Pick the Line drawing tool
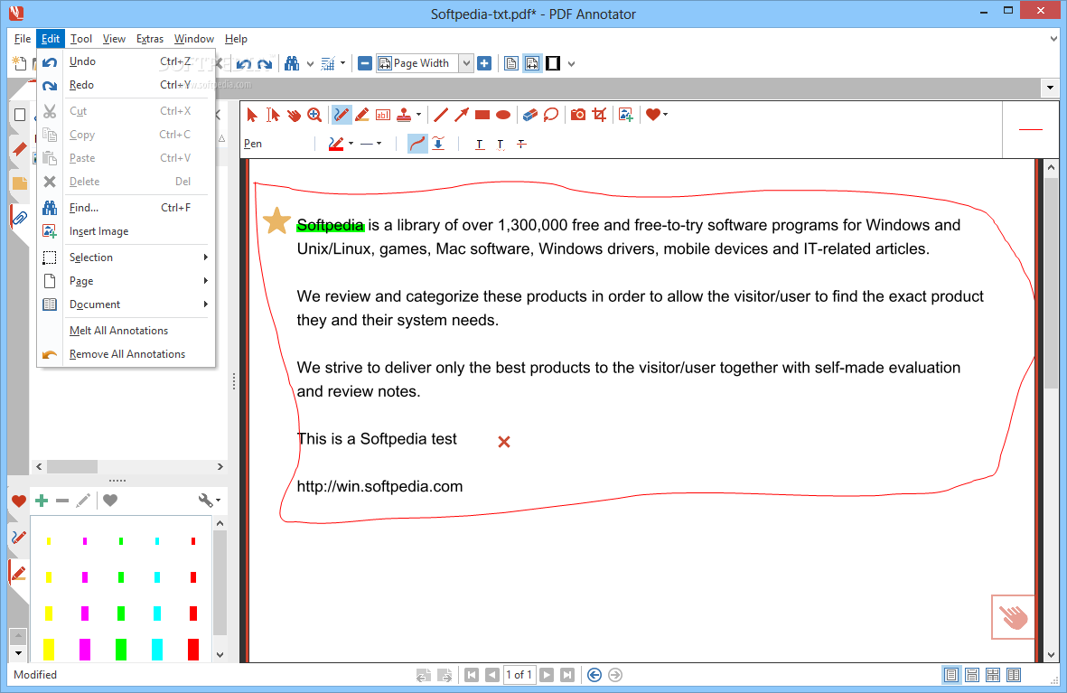The width and height of the screenshot is (1067, 693). [x=441, y=115]
